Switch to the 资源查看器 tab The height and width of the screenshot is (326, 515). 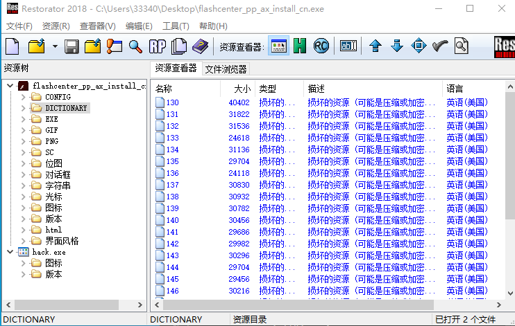[x=176, y=68]
